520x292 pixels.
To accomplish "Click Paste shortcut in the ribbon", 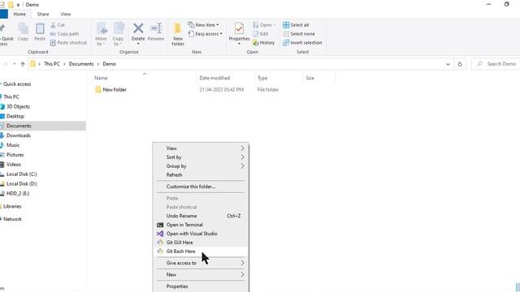I will tap(68, 43).
